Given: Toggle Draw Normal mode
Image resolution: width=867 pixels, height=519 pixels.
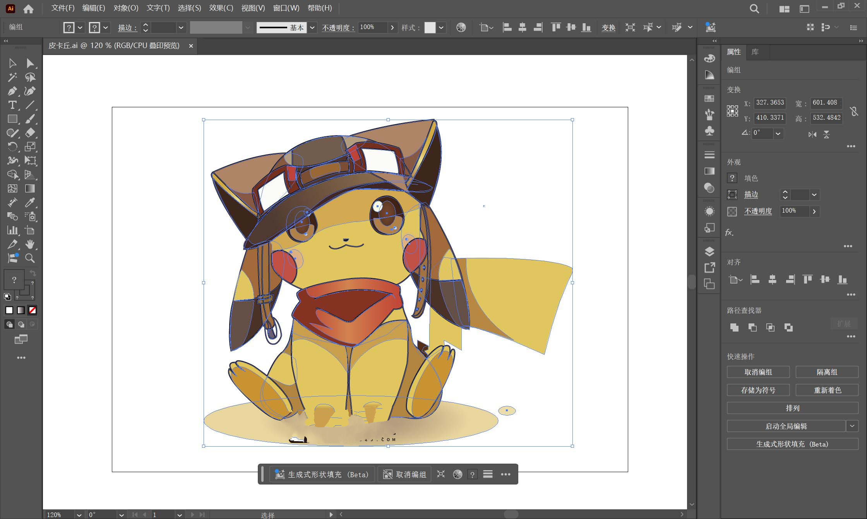Looking at the screenshot, I should [x=10, y=324].
